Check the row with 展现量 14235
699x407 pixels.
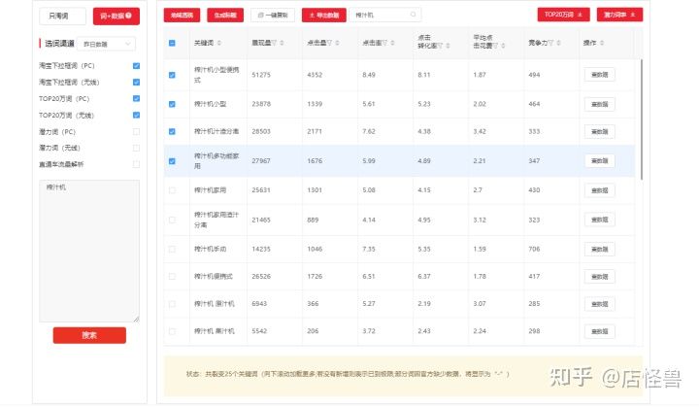click(172, 249)
